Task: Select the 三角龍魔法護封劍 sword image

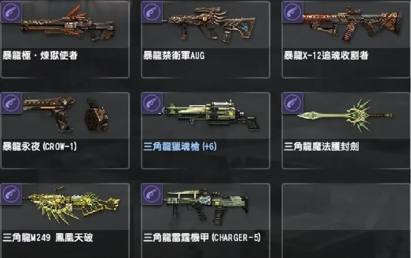Action: click(x=345, y=115)
